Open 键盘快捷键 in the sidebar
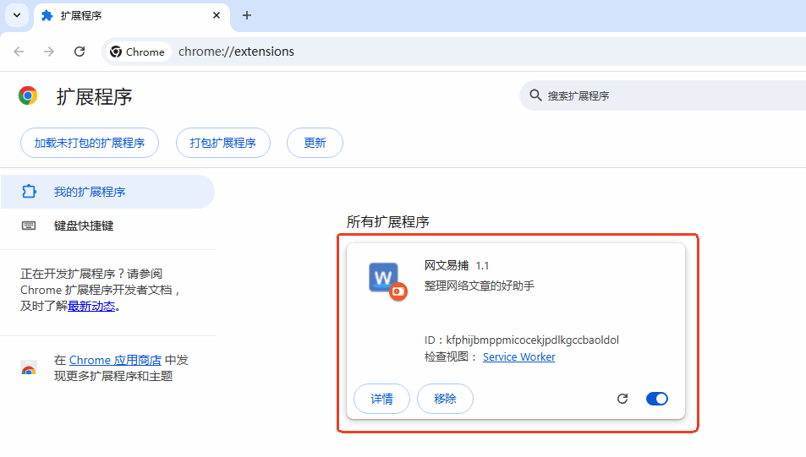This screenshot has width=806, height=457. pyautogui.click(x=84, y=226)
